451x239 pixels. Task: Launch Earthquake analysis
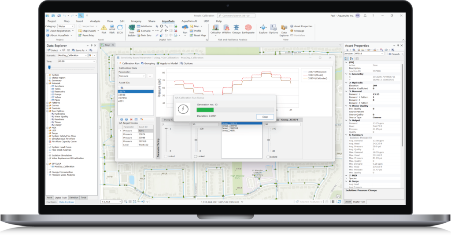pos(248,29)
